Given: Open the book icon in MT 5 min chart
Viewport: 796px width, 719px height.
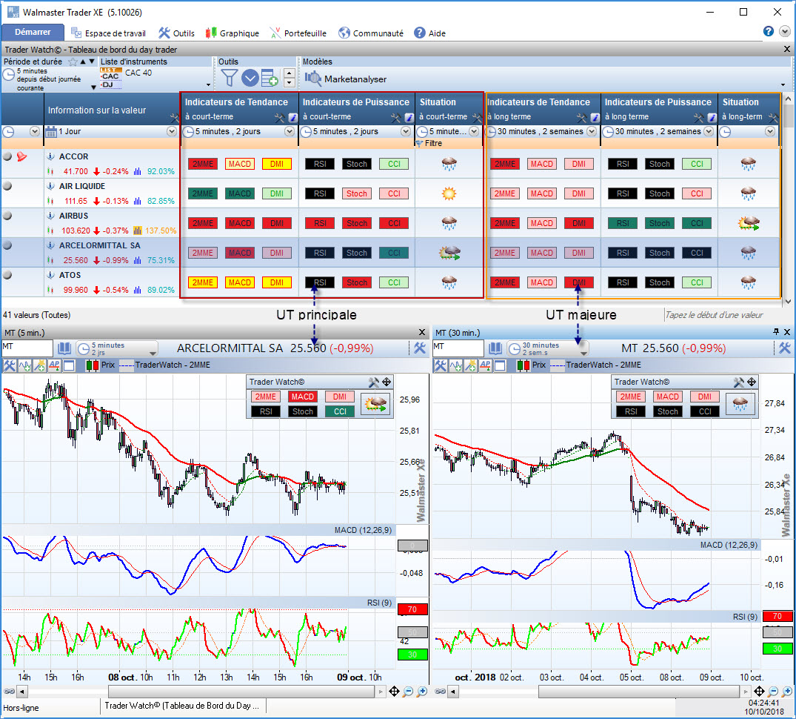Looking at the screenshot, I should click(64, 348).
